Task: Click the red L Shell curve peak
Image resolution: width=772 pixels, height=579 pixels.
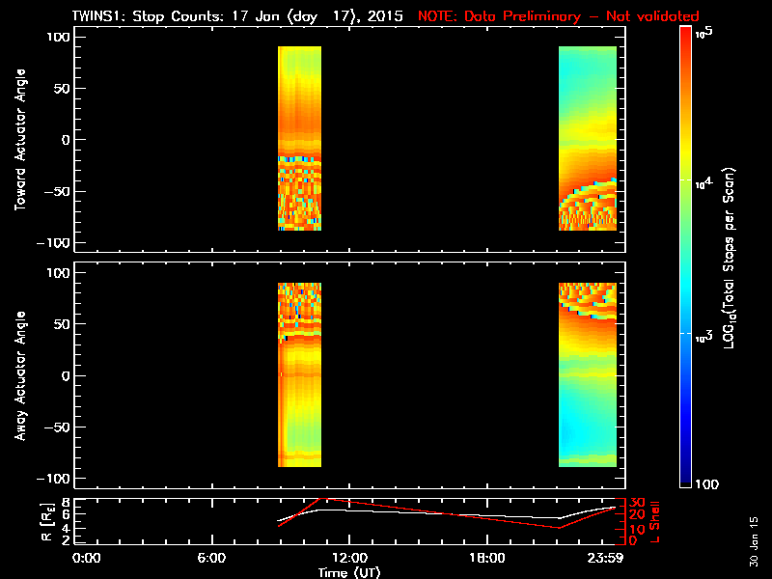Action: click(x=322, y=499)
